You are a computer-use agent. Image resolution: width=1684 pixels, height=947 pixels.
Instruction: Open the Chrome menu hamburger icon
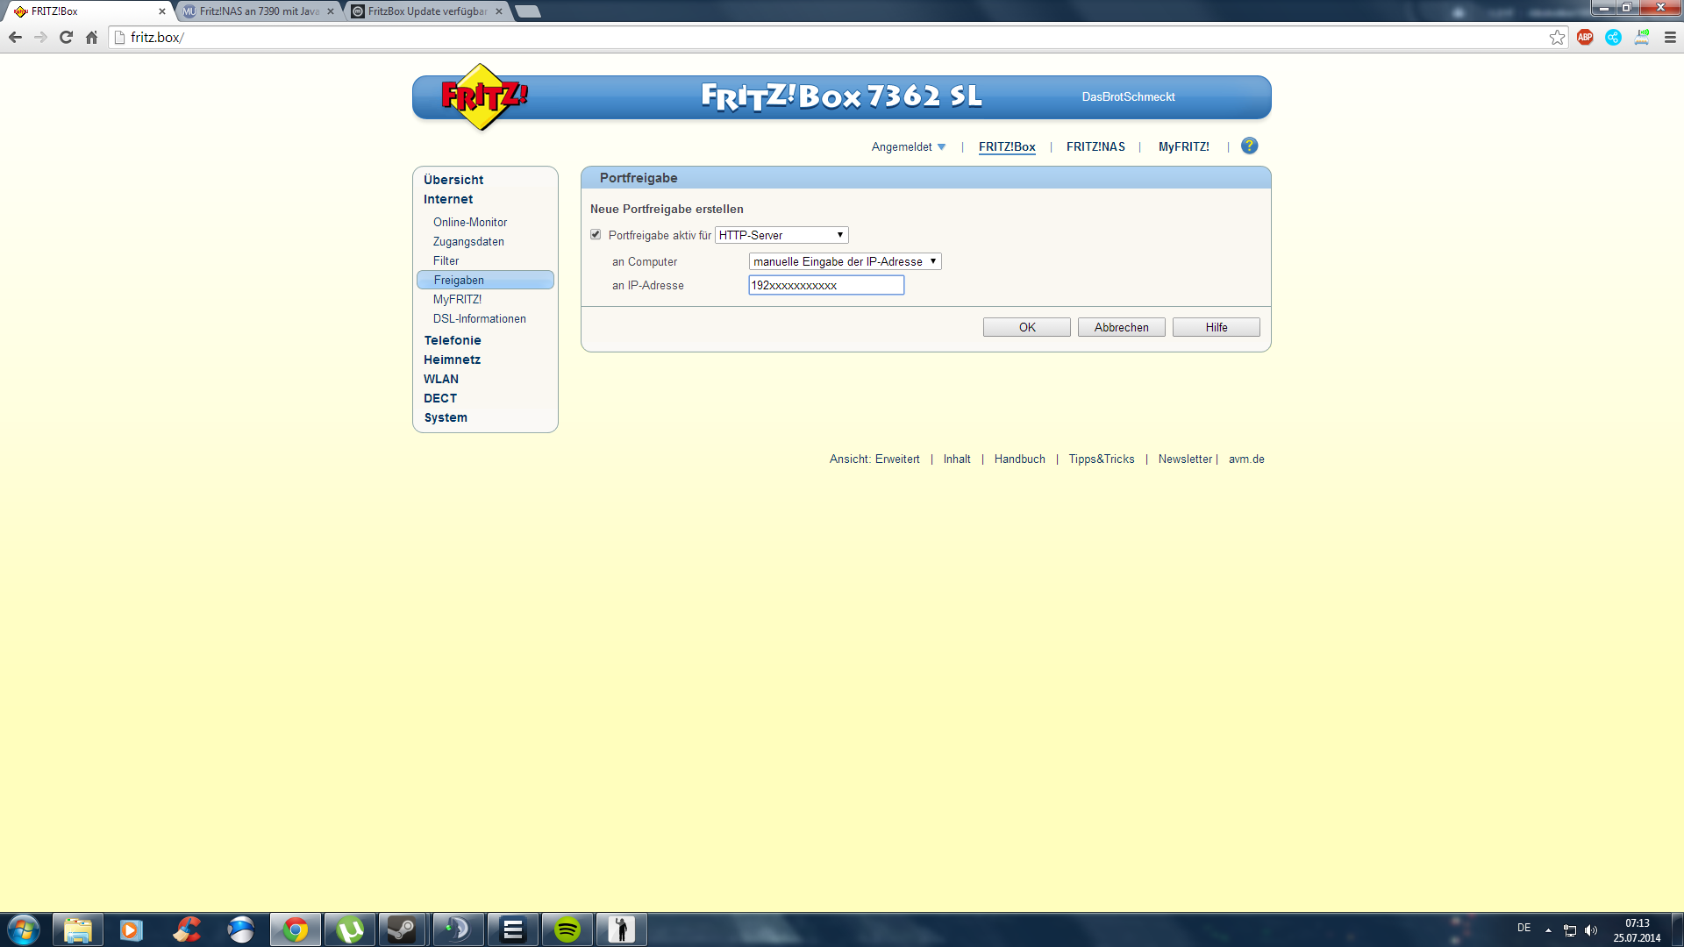point(1670,37)
